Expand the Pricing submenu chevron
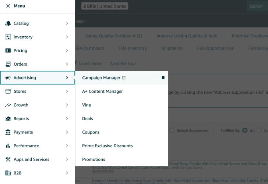The height and width of the screenshot is (184, 268). pyautogui.click(x=67, y=51)
